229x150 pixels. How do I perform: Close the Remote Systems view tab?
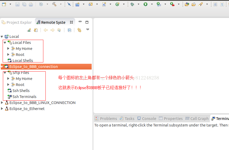click(x=71, y=22)
